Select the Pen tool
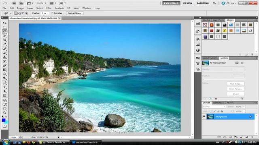This screenshot has width=259, height=145. [x=4, y=83]
